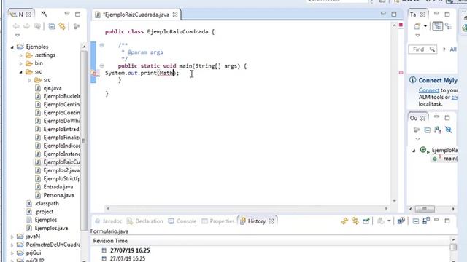Expand the javaN project
The height and width of the screenshot is (262, 467).
(12, 237)
